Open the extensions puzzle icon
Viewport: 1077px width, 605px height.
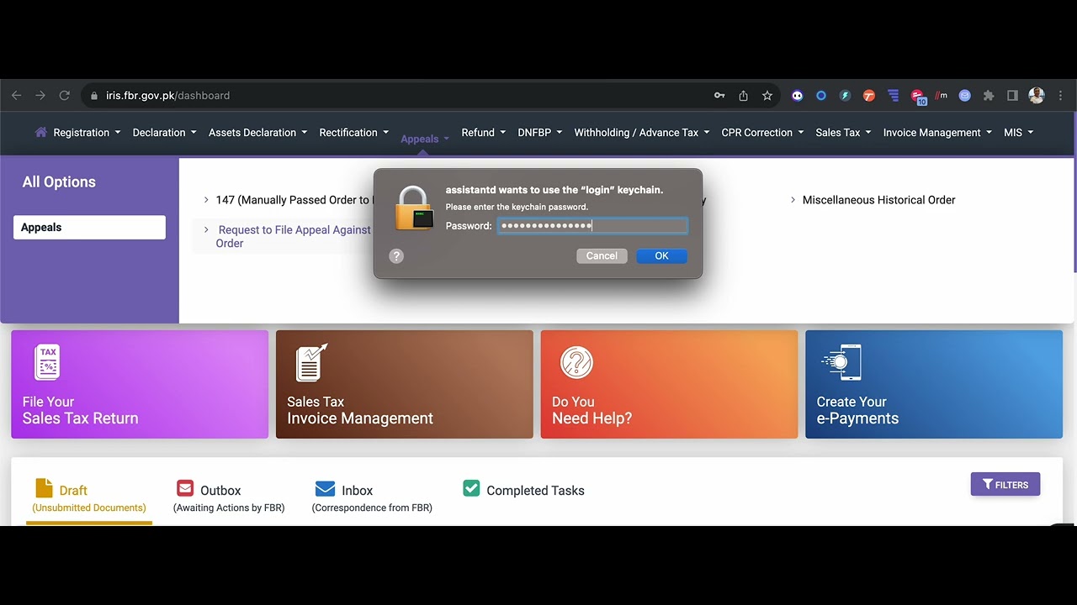(989, 96)
